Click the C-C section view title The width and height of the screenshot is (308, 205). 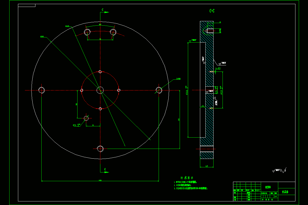[x=212, y=11]
